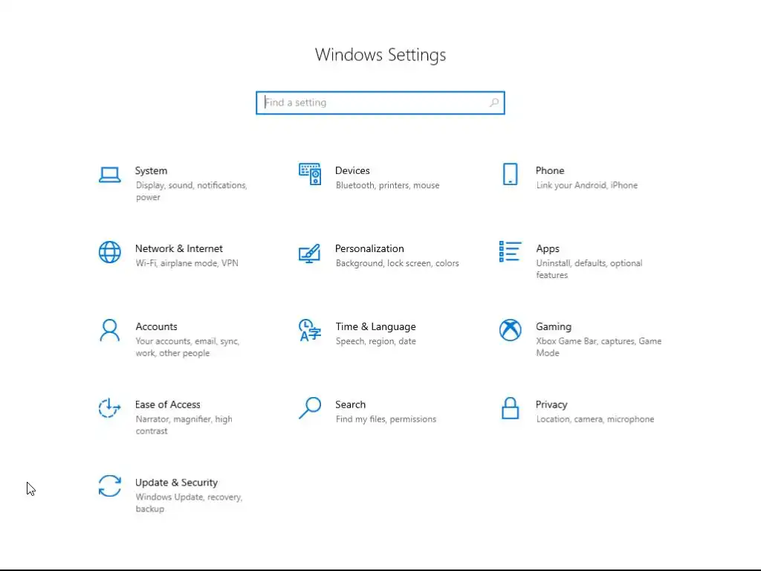The width and height of the screenshot is (761, 571).
Task: Click the Devices keyboard and speaker icon
Action: point(310,174)
